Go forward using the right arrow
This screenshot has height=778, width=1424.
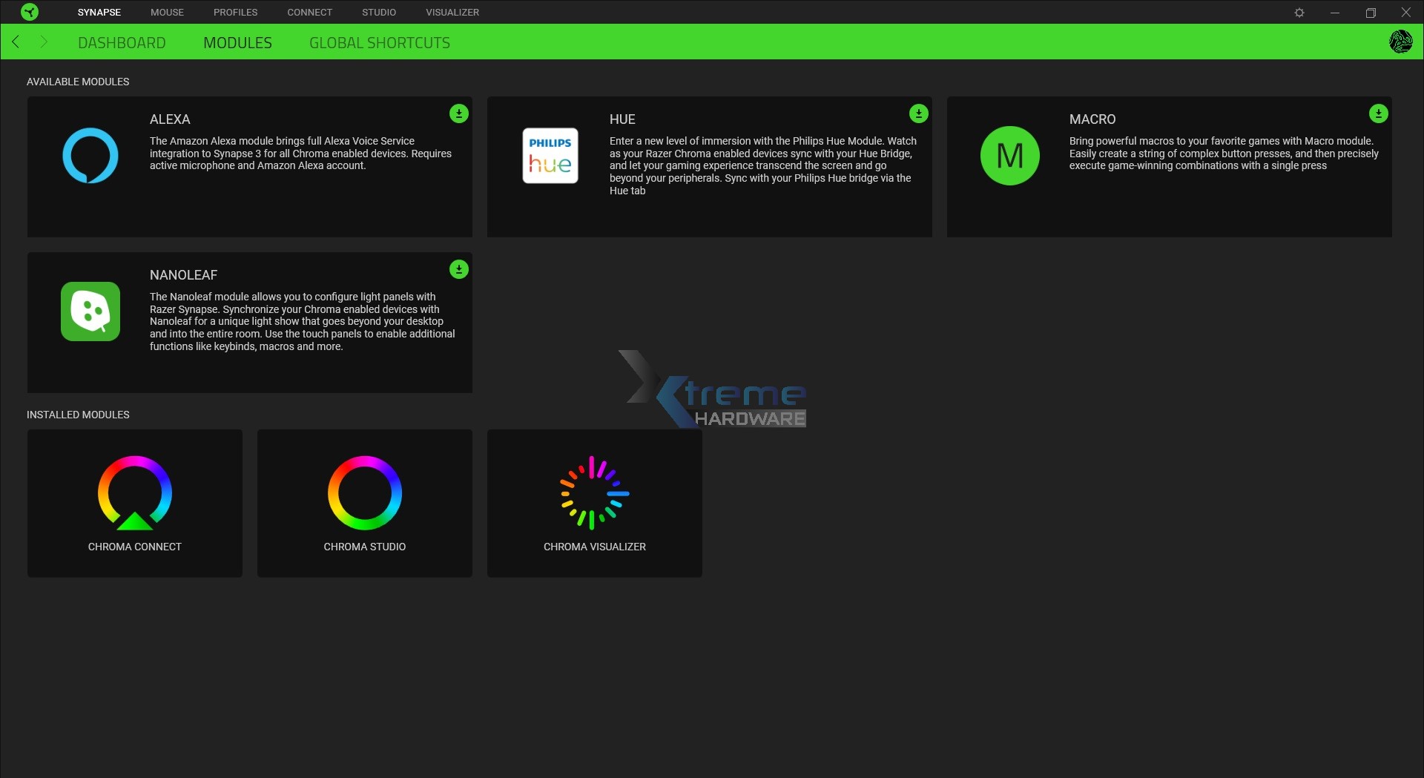[x=43, y=42]
